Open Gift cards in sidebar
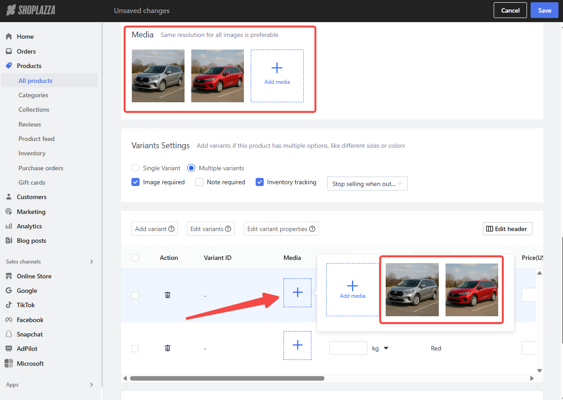This screenshot has height=400, width=563. pos(32,182)
